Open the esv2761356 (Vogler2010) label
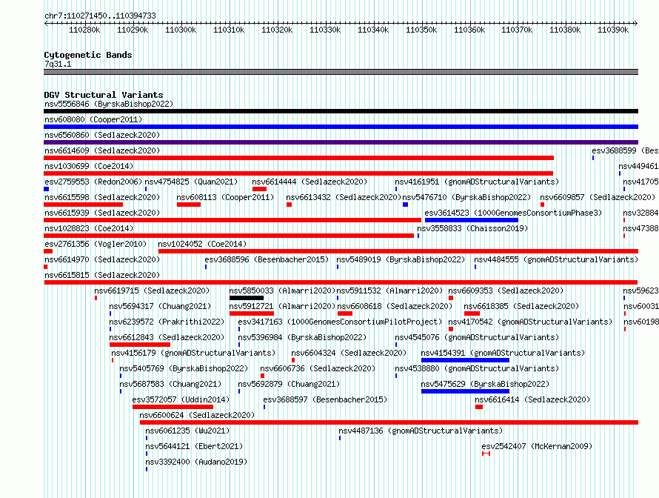Image resolution: width=659 pixels, height=498 pixels. point(96,244)
